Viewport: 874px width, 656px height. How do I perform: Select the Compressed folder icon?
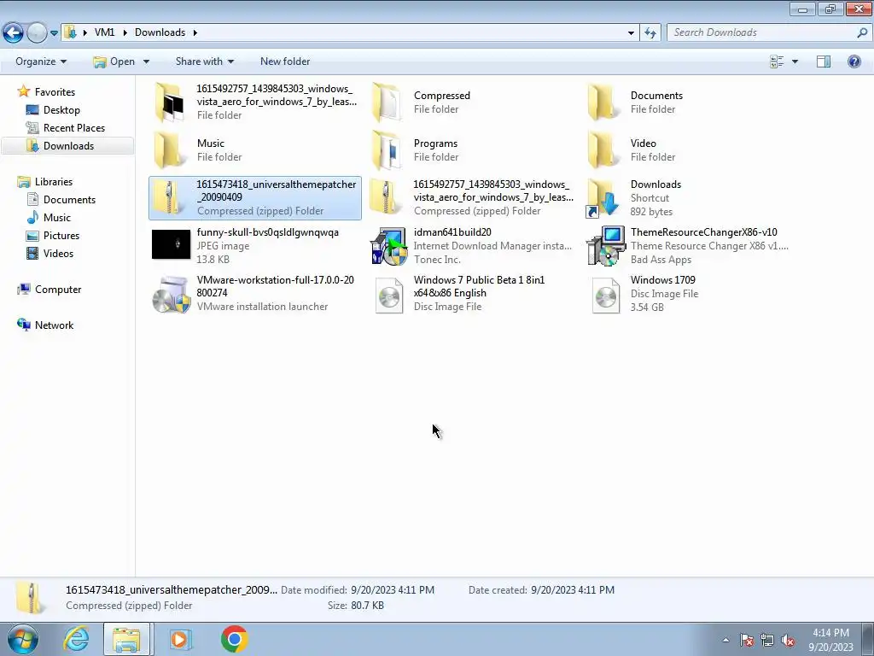click(x=387, y=102)
